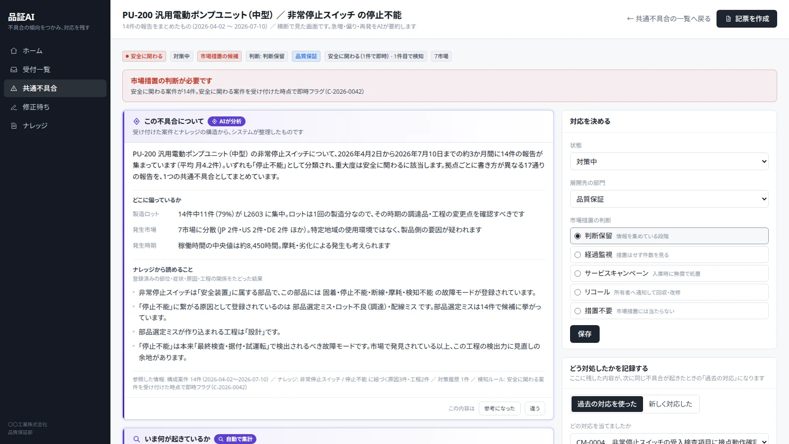Click the 違う feedback button
This screenshot has height=444, width=789.
tap(535, 408)
